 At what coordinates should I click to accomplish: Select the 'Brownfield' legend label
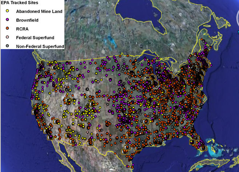(27, 20)
